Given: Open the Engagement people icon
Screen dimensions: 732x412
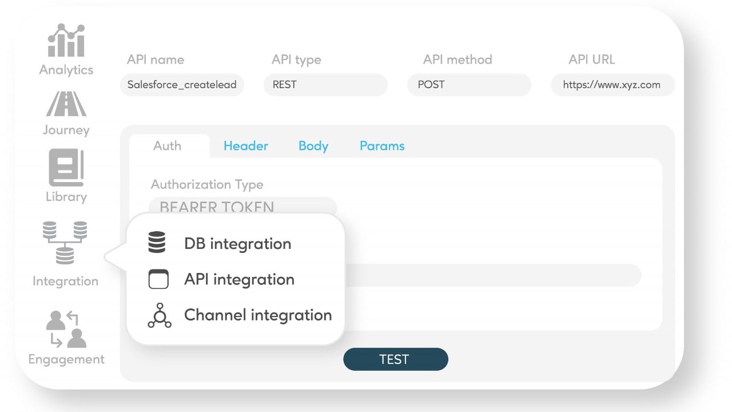Looking at the screenshot, I should [x=66, y=330].
